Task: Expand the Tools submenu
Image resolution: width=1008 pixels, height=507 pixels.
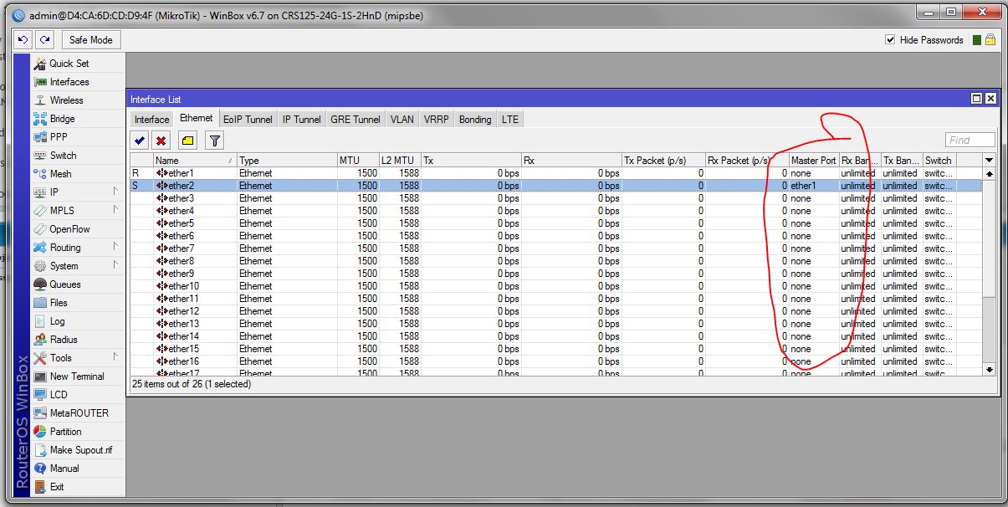Action: click(x=78, y=358)
